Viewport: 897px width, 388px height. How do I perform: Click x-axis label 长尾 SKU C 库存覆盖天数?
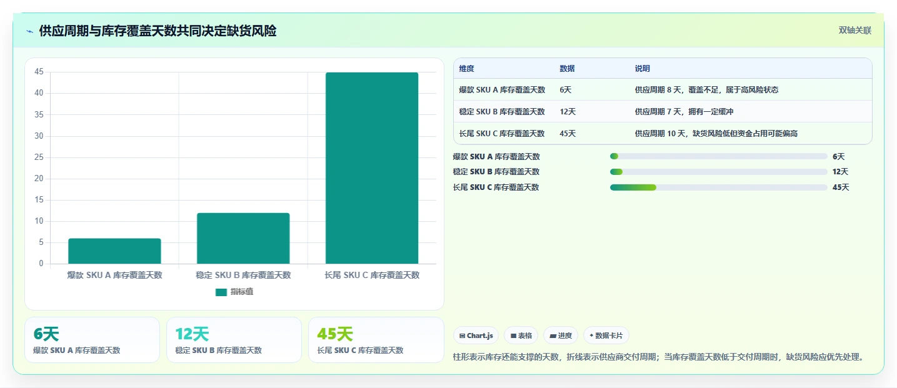pos(372,275)
